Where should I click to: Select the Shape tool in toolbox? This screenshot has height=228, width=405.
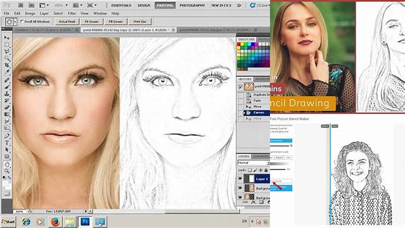coord(7,156)
